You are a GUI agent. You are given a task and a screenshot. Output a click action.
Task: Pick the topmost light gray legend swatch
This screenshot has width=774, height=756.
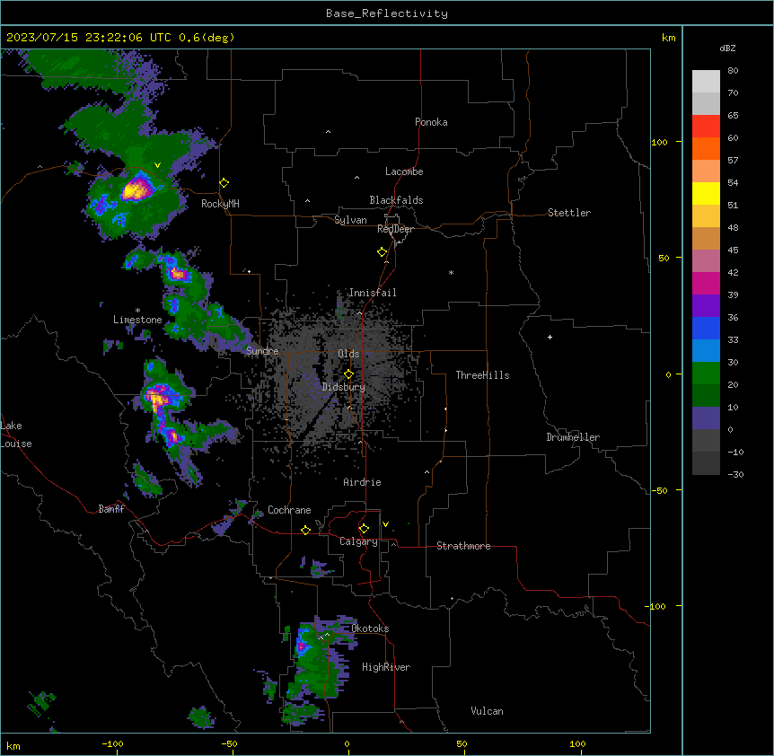(x=706, y=82)
